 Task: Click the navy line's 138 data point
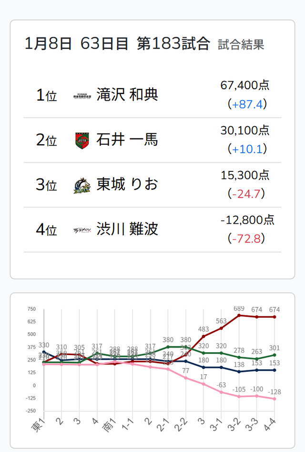pyautogui.click(x=239, y=371)
